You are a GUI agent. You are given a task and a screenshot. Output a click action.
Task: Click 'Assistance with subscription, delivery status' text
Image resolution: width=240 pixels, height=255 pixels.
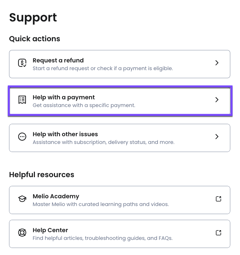[x=103, y=142]
